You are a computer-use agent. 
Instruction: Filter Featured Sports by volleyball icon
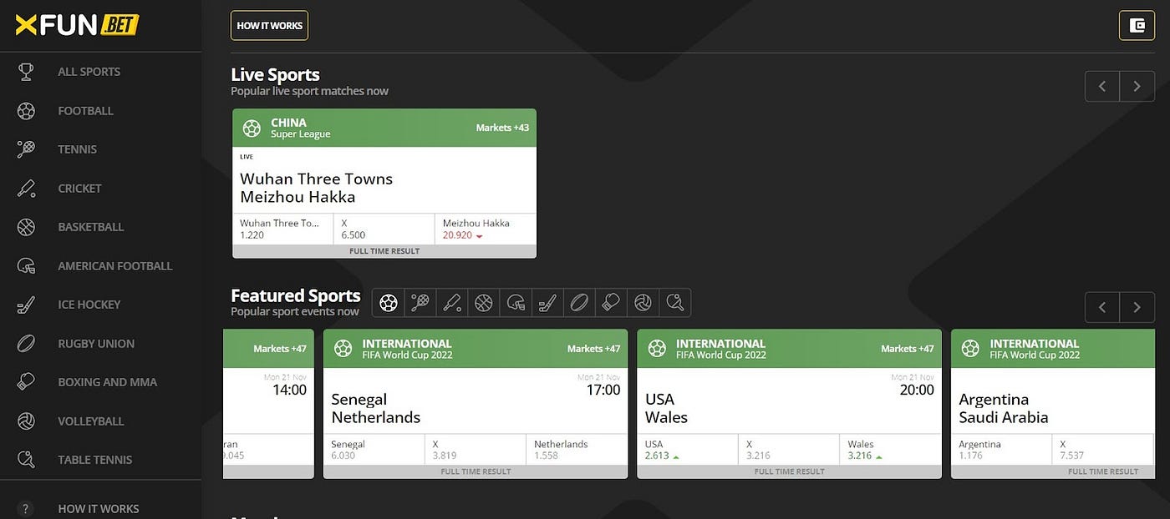(643, 302)
